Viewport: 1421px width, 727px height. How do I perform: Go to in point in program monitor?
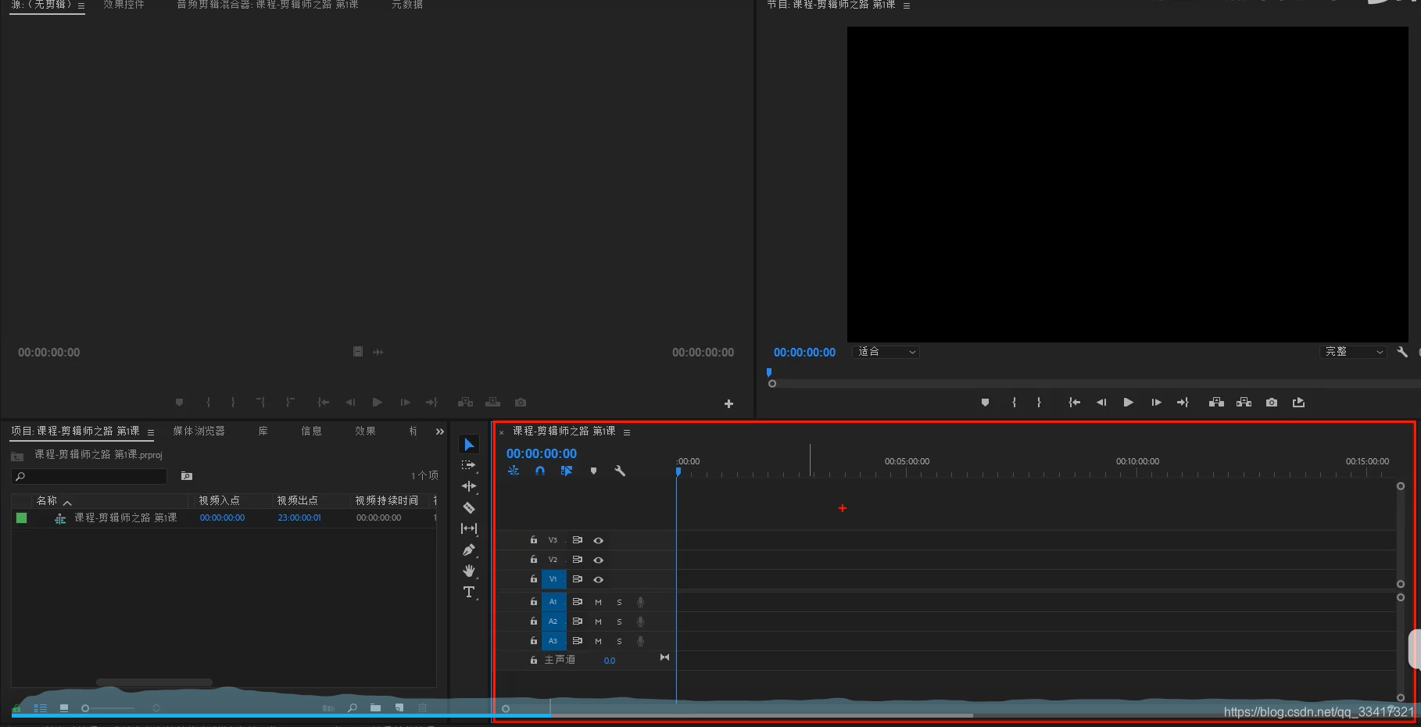pos(1075,403)
